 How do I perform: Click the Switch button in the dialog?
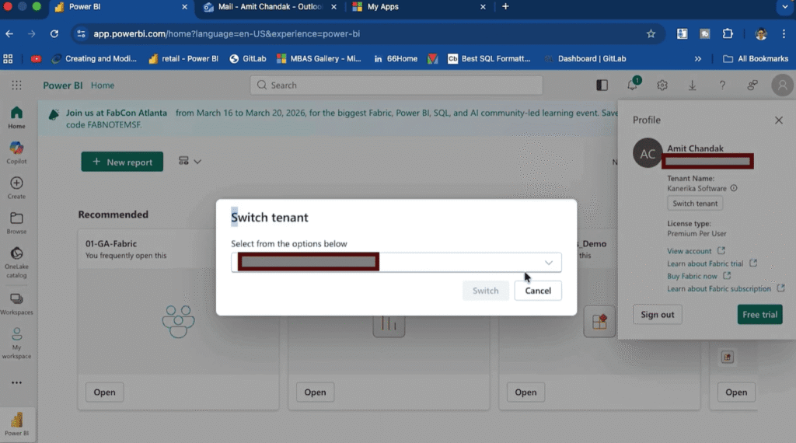485,291
